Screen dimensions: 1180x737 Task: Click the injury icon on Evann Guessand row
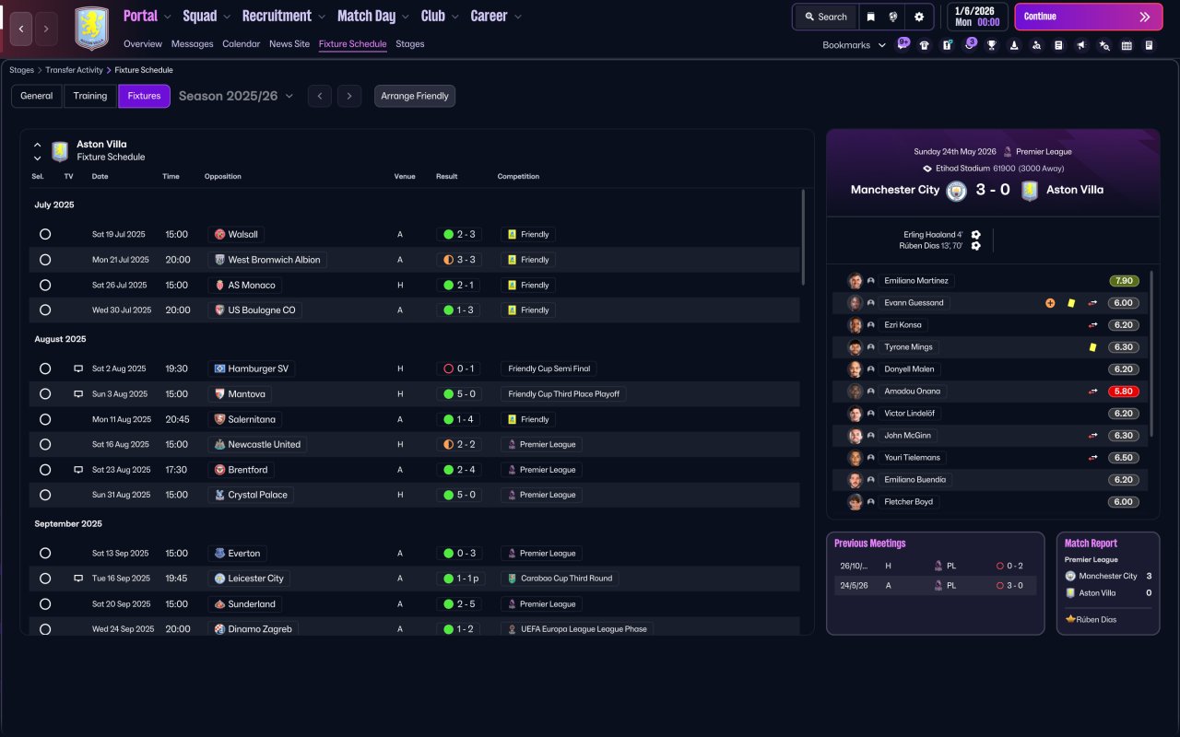[1050, 303]
